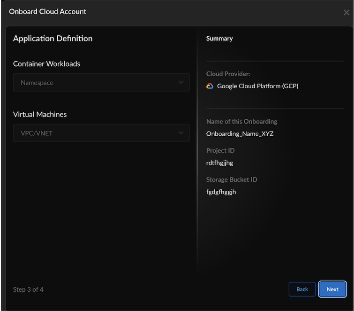
Task: Click the Onboarding_Name_XYZ value
Action: point(240,133)
